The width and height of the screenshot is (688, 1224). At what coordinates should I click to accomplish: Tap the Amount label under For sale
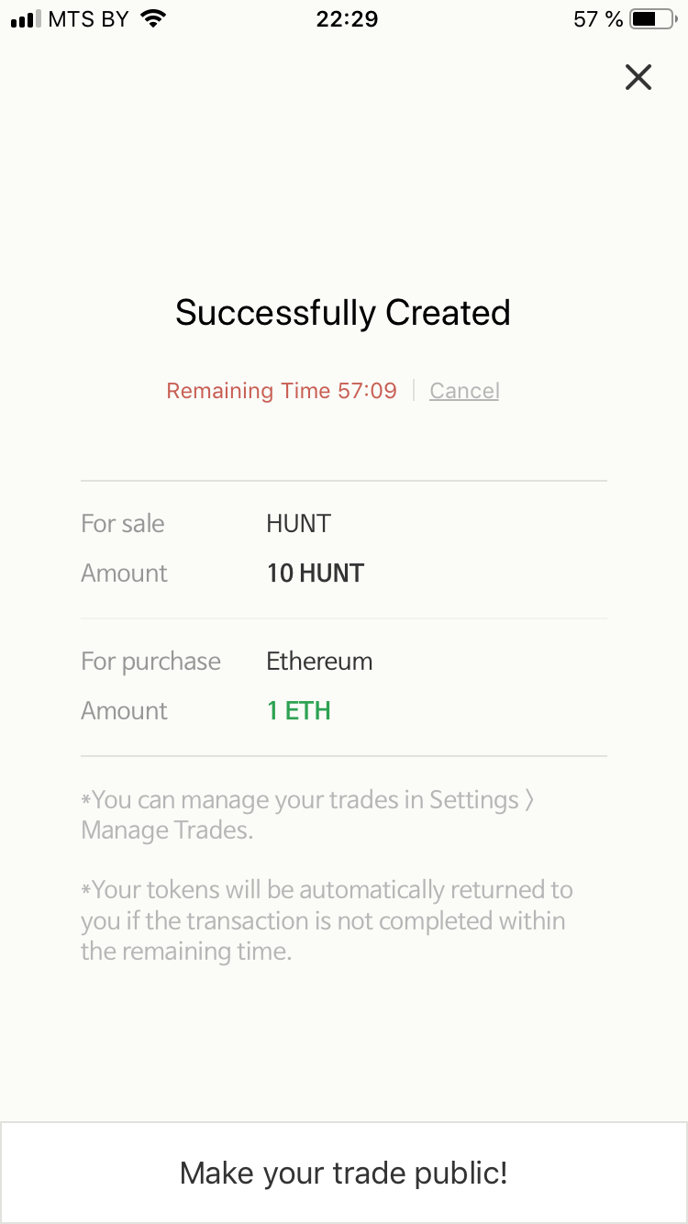125,573
